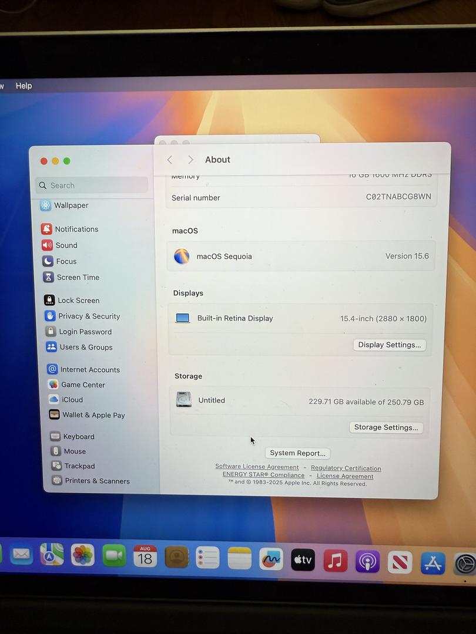Open the System Report… button
This screenshot has height=634, width=476.
[x=297, y=453]
